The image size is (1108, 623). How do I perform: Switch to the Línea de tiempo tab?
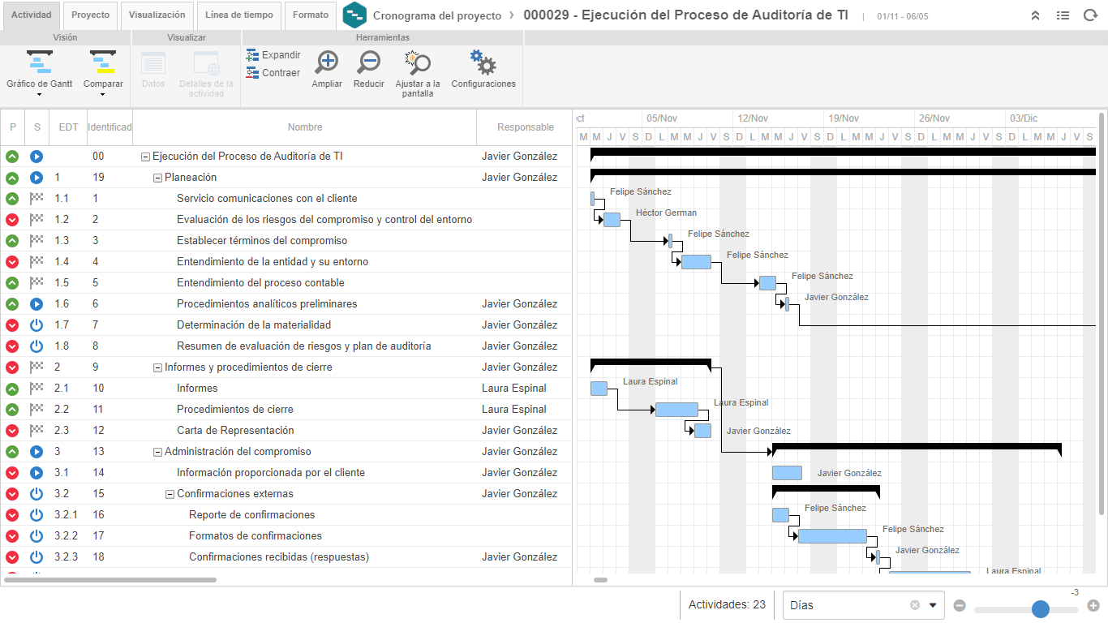tap(238, 15)
